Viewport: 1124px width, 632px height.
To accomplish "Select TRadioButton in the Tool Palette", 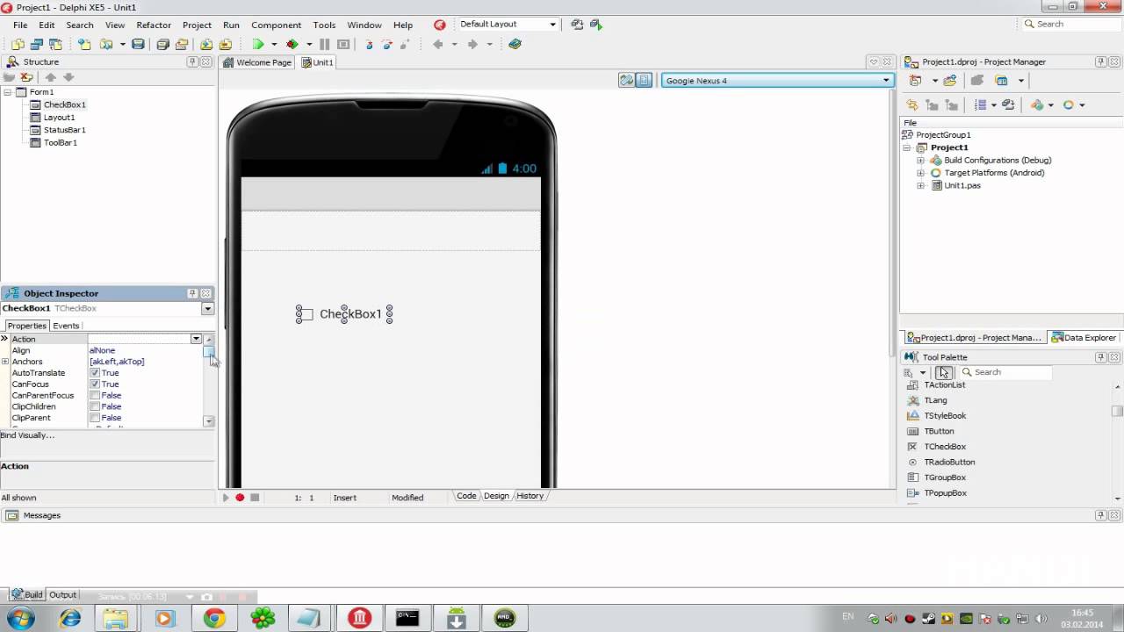I will pyautogui.click(x=949, y=463).
